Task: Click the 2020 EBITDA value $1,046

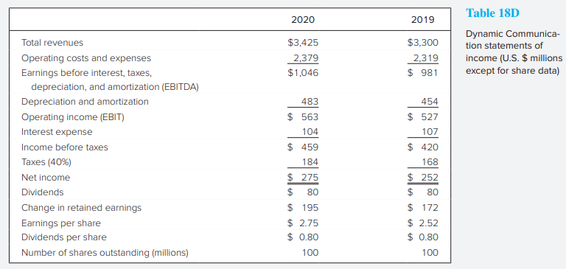Action: coord(303,73)
